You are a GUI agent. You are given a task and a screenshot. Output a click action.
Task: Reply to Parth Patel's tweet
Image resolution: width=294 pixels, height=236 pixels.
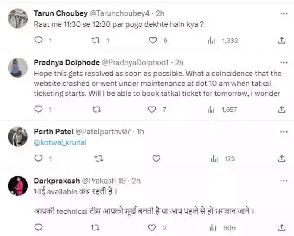tap(38, 159)
